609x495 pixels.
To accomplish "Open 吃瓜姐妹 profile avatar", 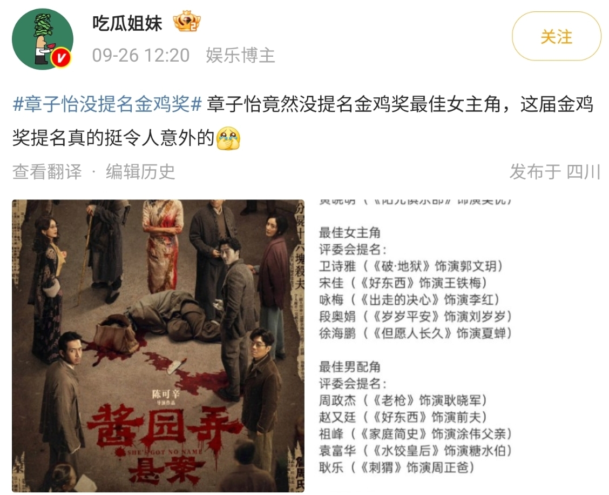I will (x=42, y=39).
